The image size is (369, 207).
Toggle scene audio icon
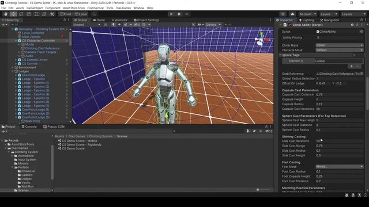click(119, 25)
